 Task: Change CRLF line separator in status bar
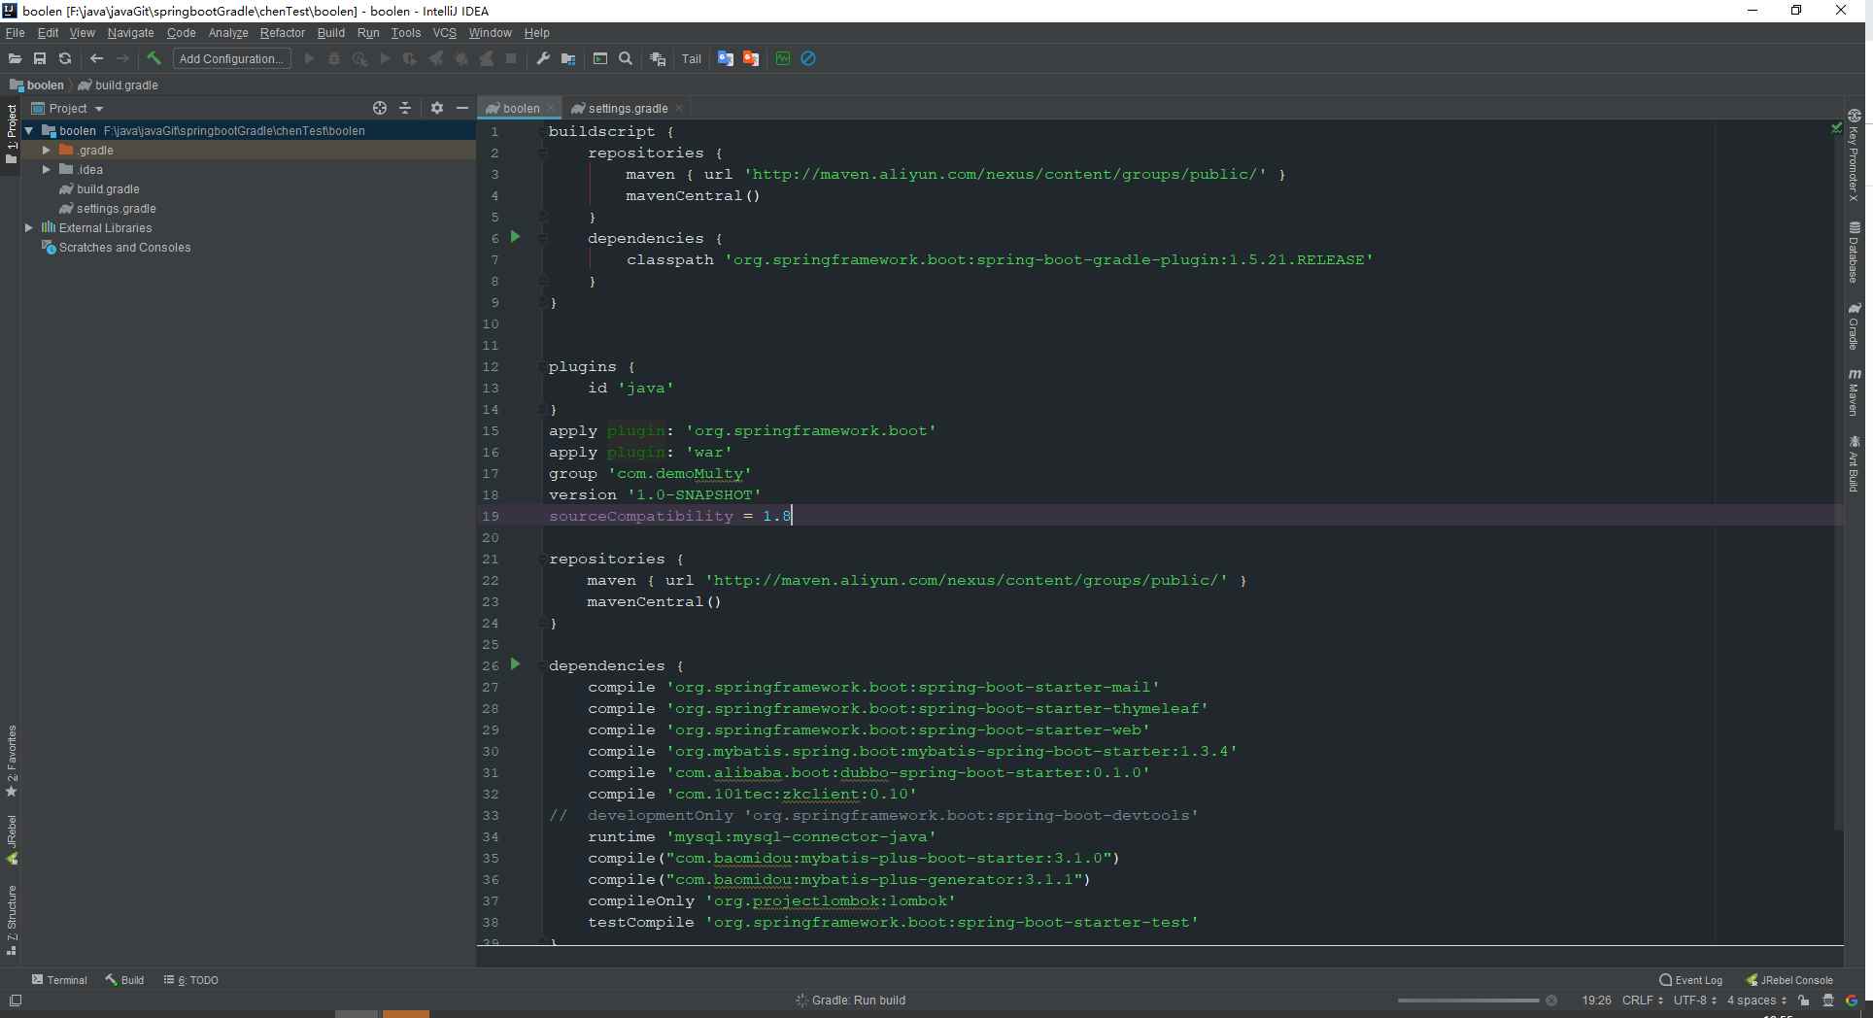[1642, 1001]
